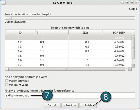Enable the Minimum value checkbox
The height and width of the screenshot is (110, 140).
pyautogui.click(x=6, y=85)
